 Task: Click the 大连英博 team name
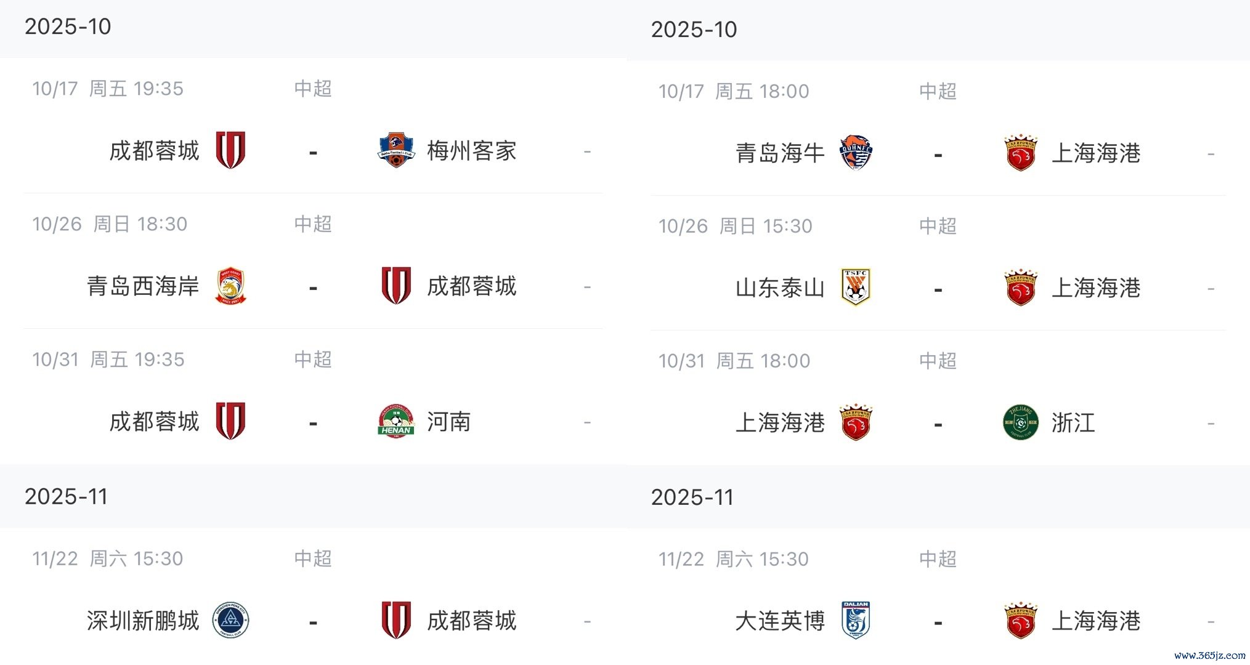point(780,621)
